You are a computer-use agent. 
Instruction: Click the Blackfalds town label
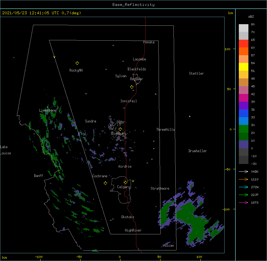click(x=137, y=69)
